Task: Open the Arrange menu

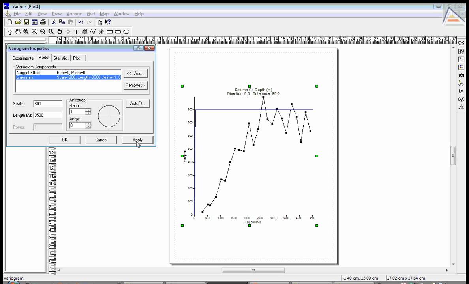Action: click(74, 14)
